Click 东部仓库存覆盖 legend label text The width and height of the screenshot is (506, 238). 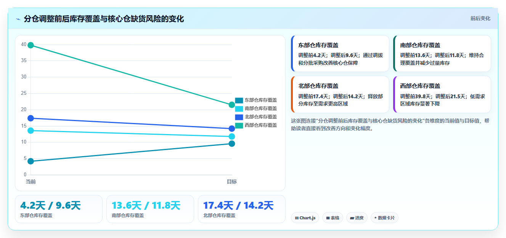[x=261, y=100]
